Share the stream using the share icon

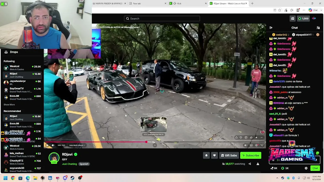pos(250,164)
